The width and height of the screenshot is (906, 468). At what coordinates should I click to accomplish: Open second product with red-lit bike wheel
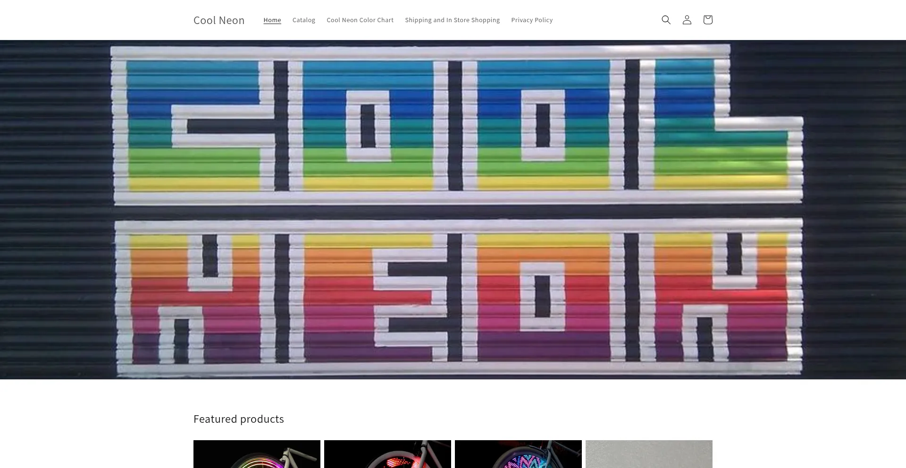pos(387,454)
